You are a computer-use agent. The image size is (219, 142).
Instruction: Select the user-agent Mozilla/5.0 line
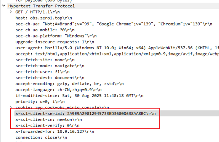click(x=117, y=48)
